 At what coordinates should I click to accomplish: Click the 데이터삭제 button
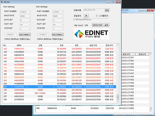97,25
